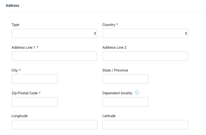Select the City text box
206x135 pixels.
point(35,79)
